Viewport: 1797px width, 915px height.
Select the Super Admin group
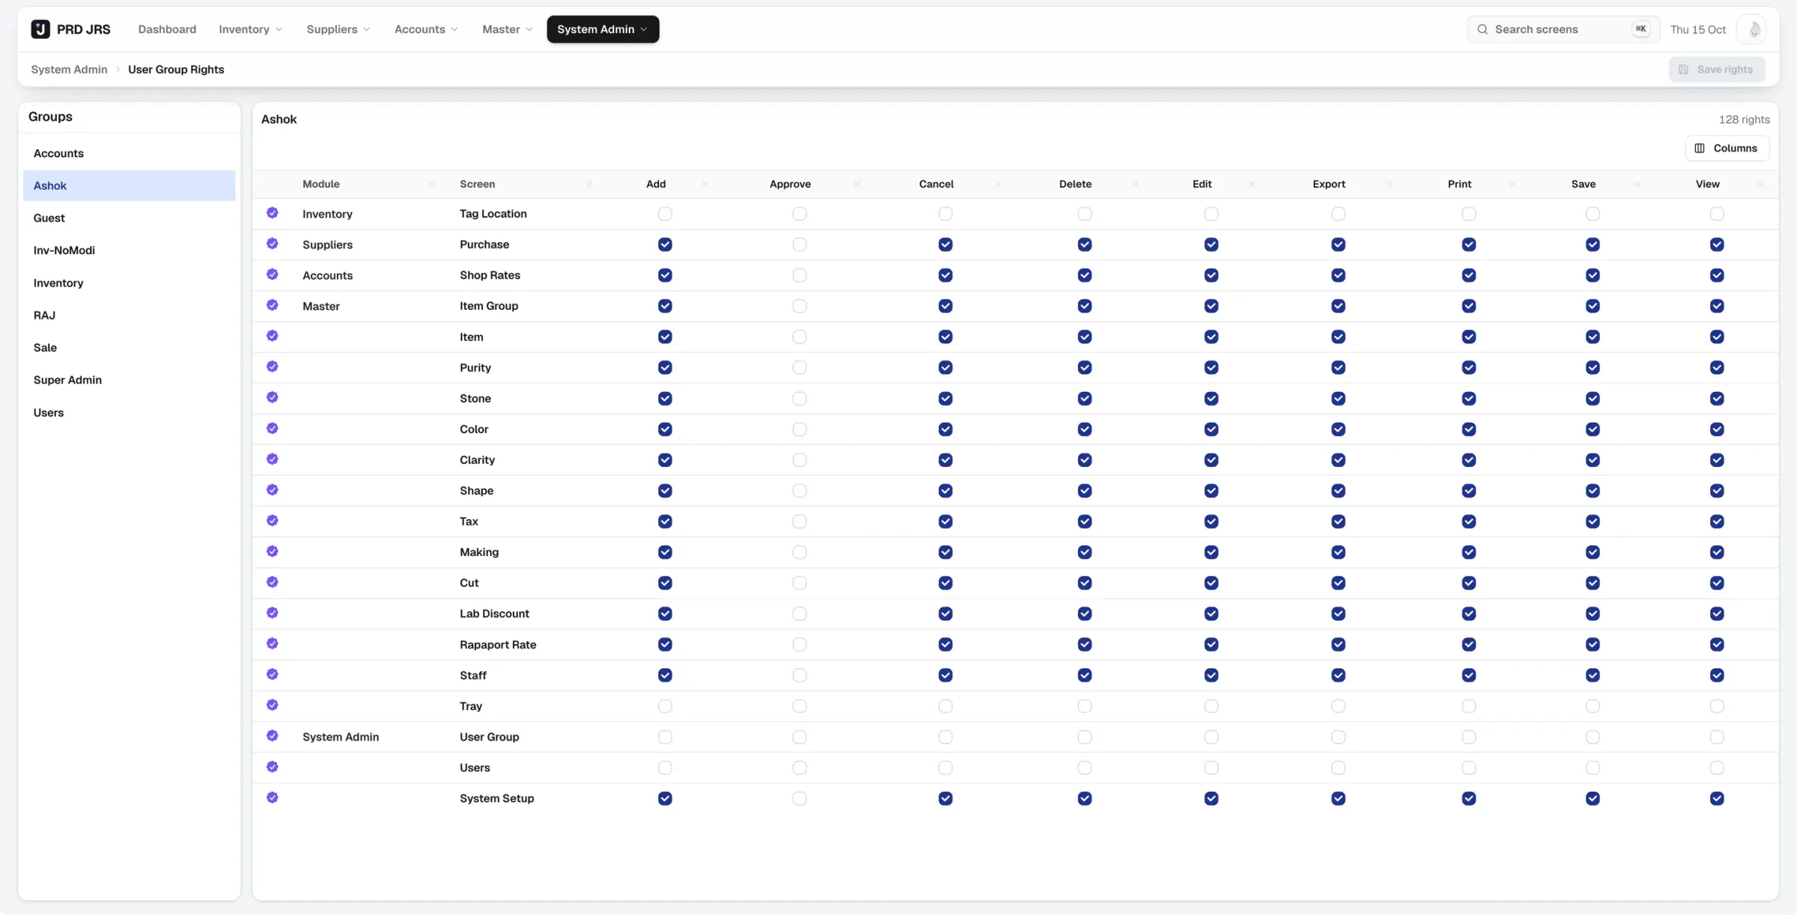pyautogui.click(x=129, y=380)
